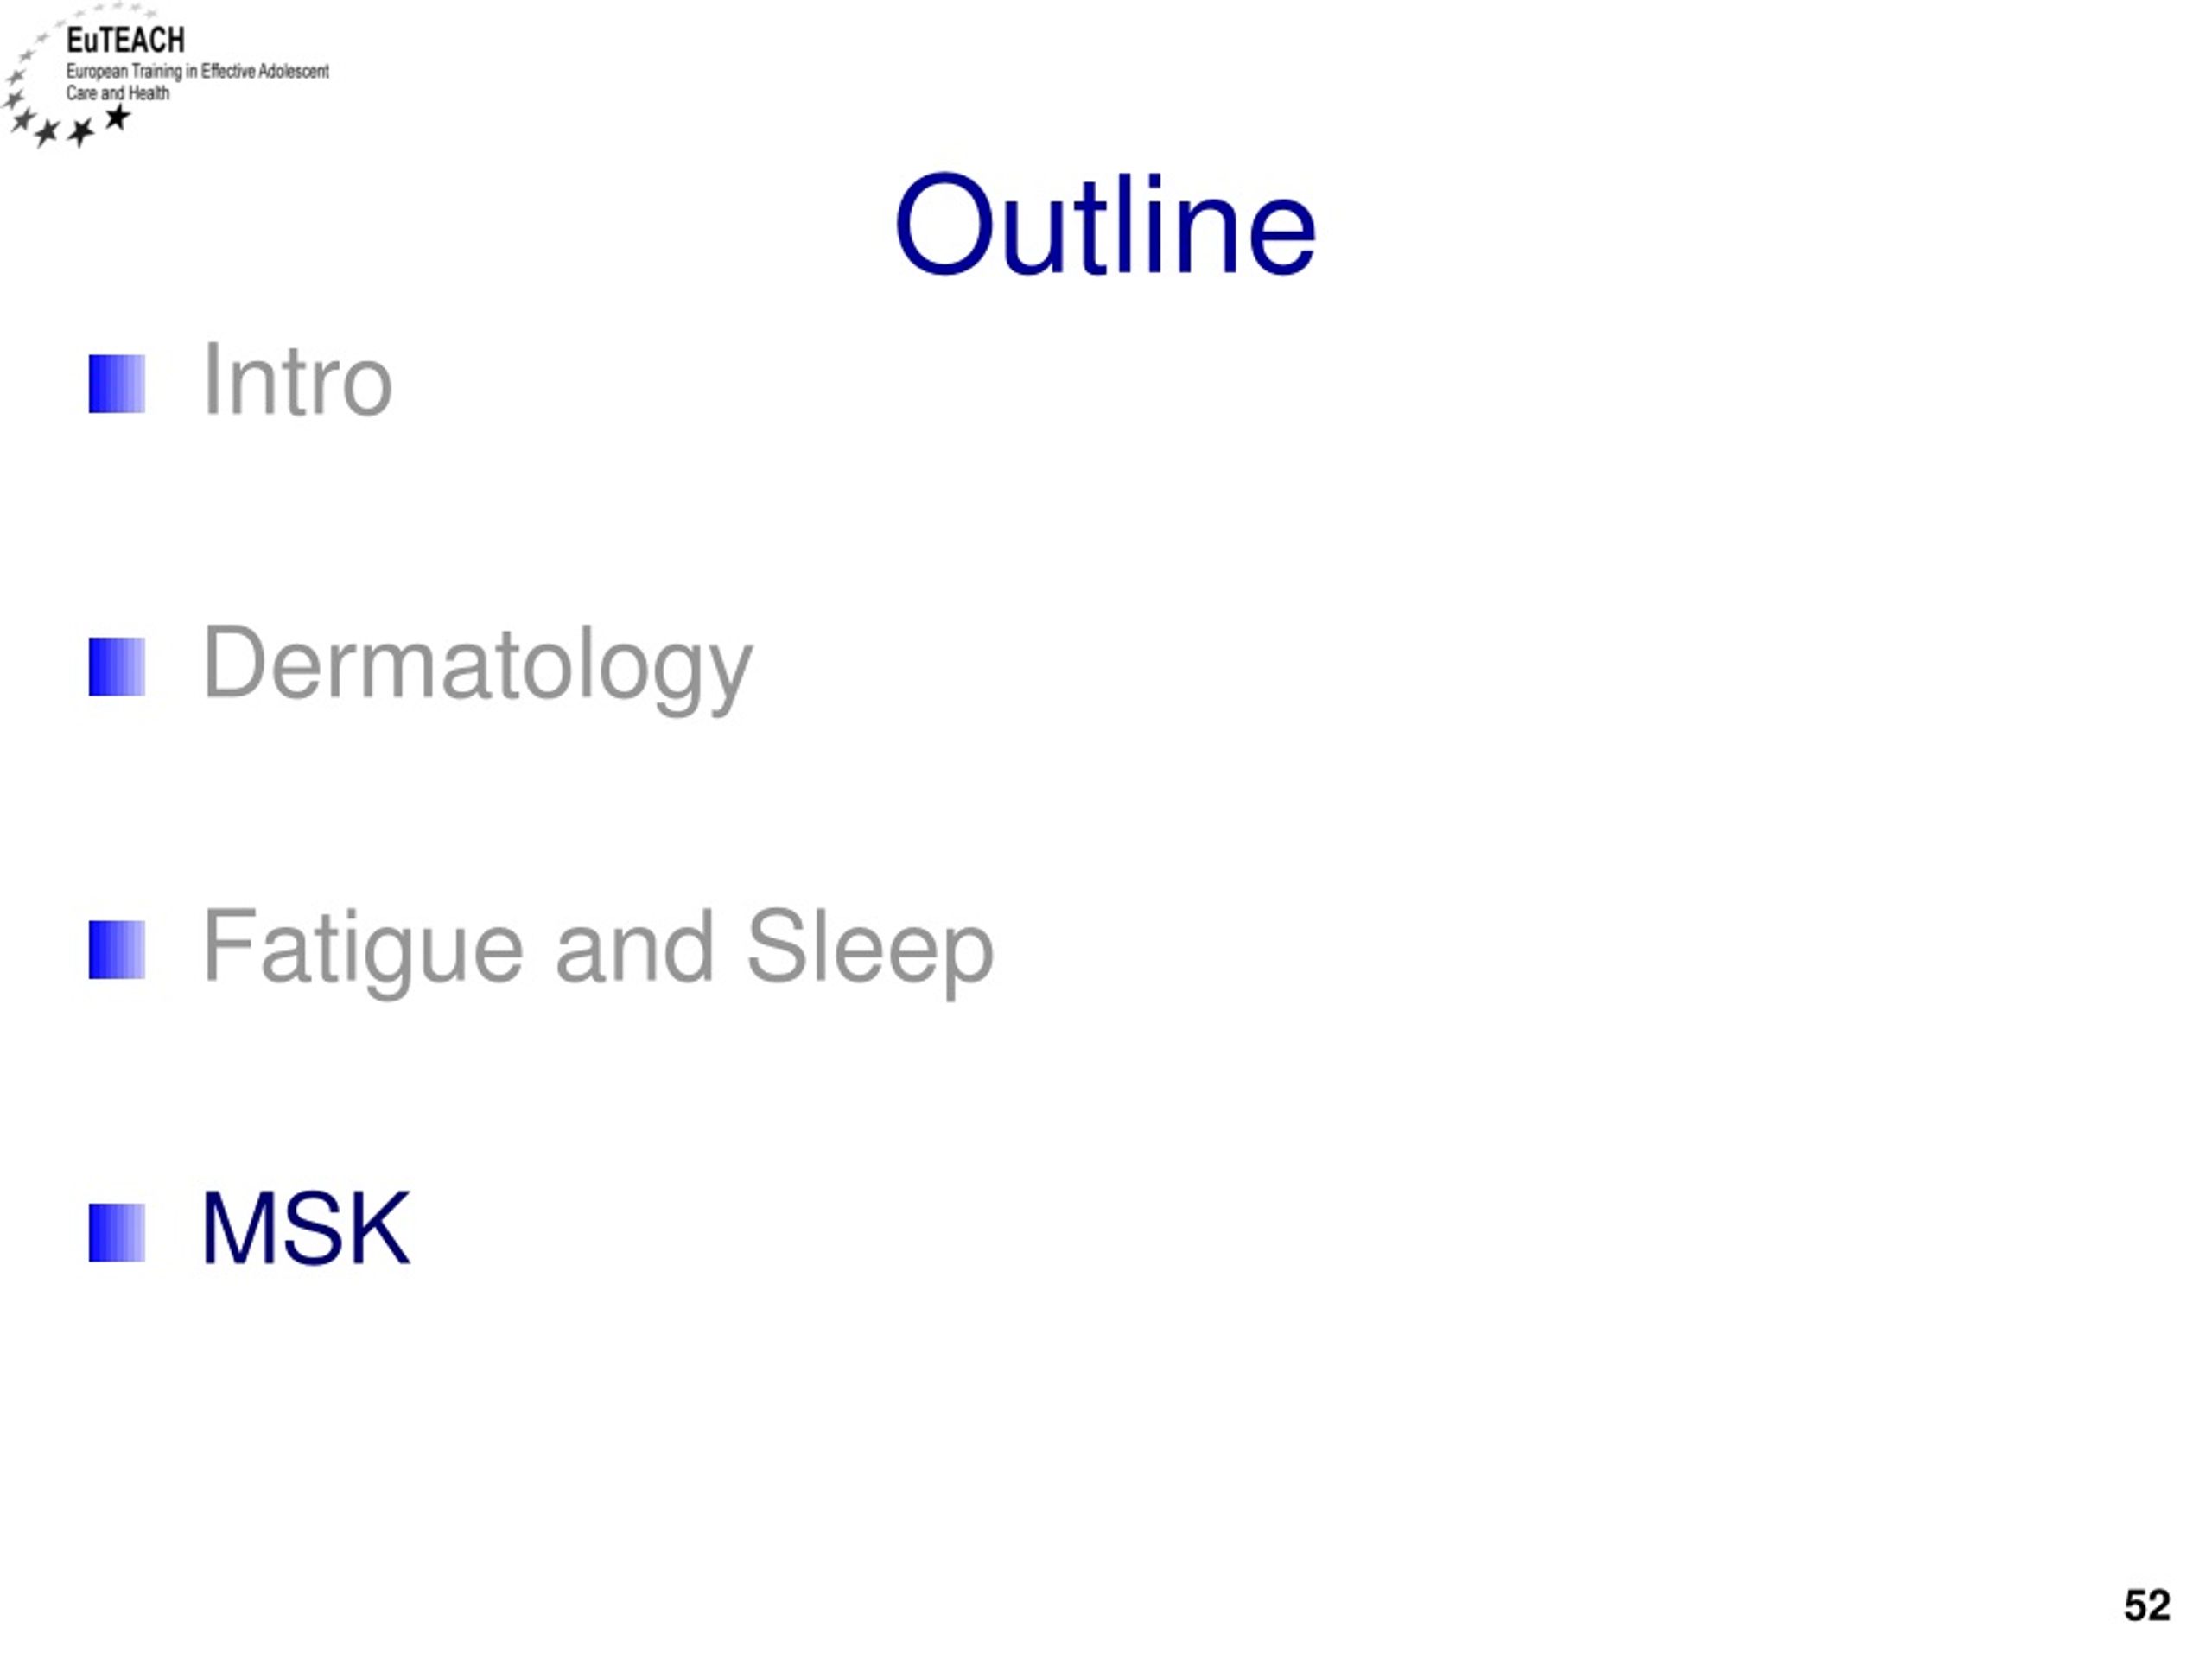Click the word Sleep
The height and width of the screenshot is (1659, 2212).
pyautogui.click(x=870, y=949)
